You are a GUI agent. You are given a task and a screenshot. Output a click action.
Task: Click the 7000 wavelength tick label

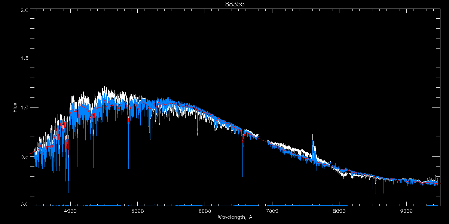point(272,211)
